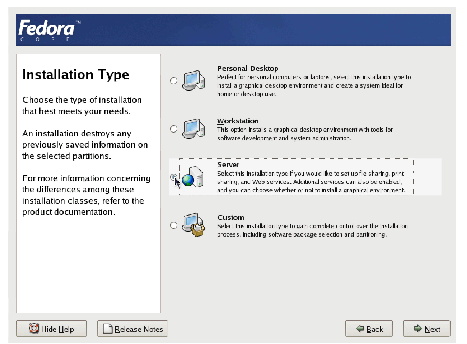Click the lifebuoy icon on Hide Help

34,328
